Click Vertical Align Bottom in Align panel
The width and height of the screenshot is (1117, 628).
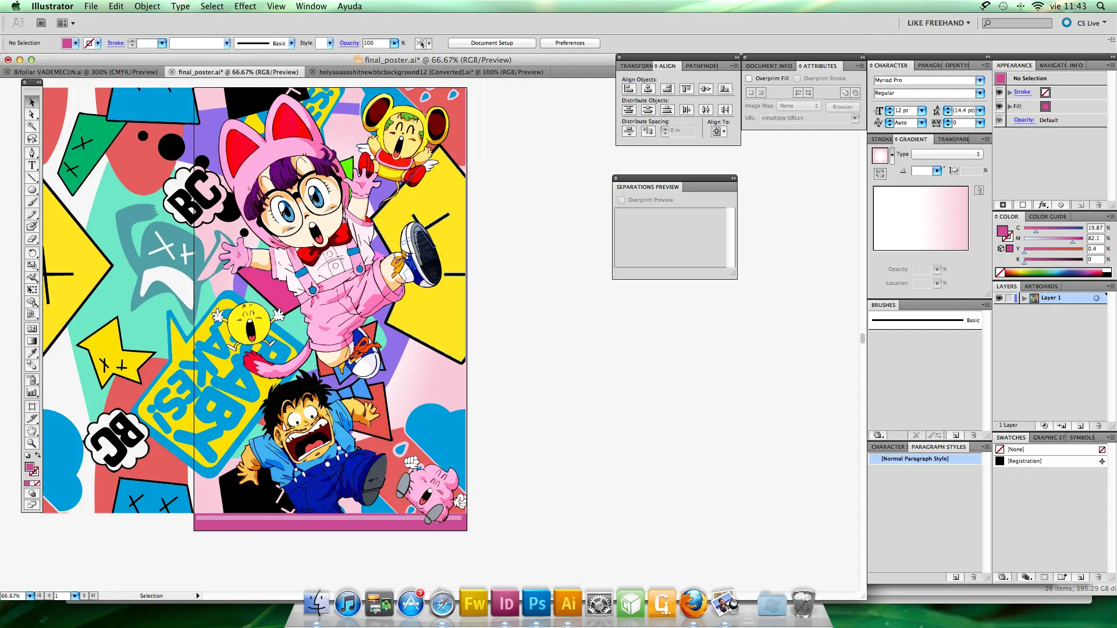tap(725, 89)
